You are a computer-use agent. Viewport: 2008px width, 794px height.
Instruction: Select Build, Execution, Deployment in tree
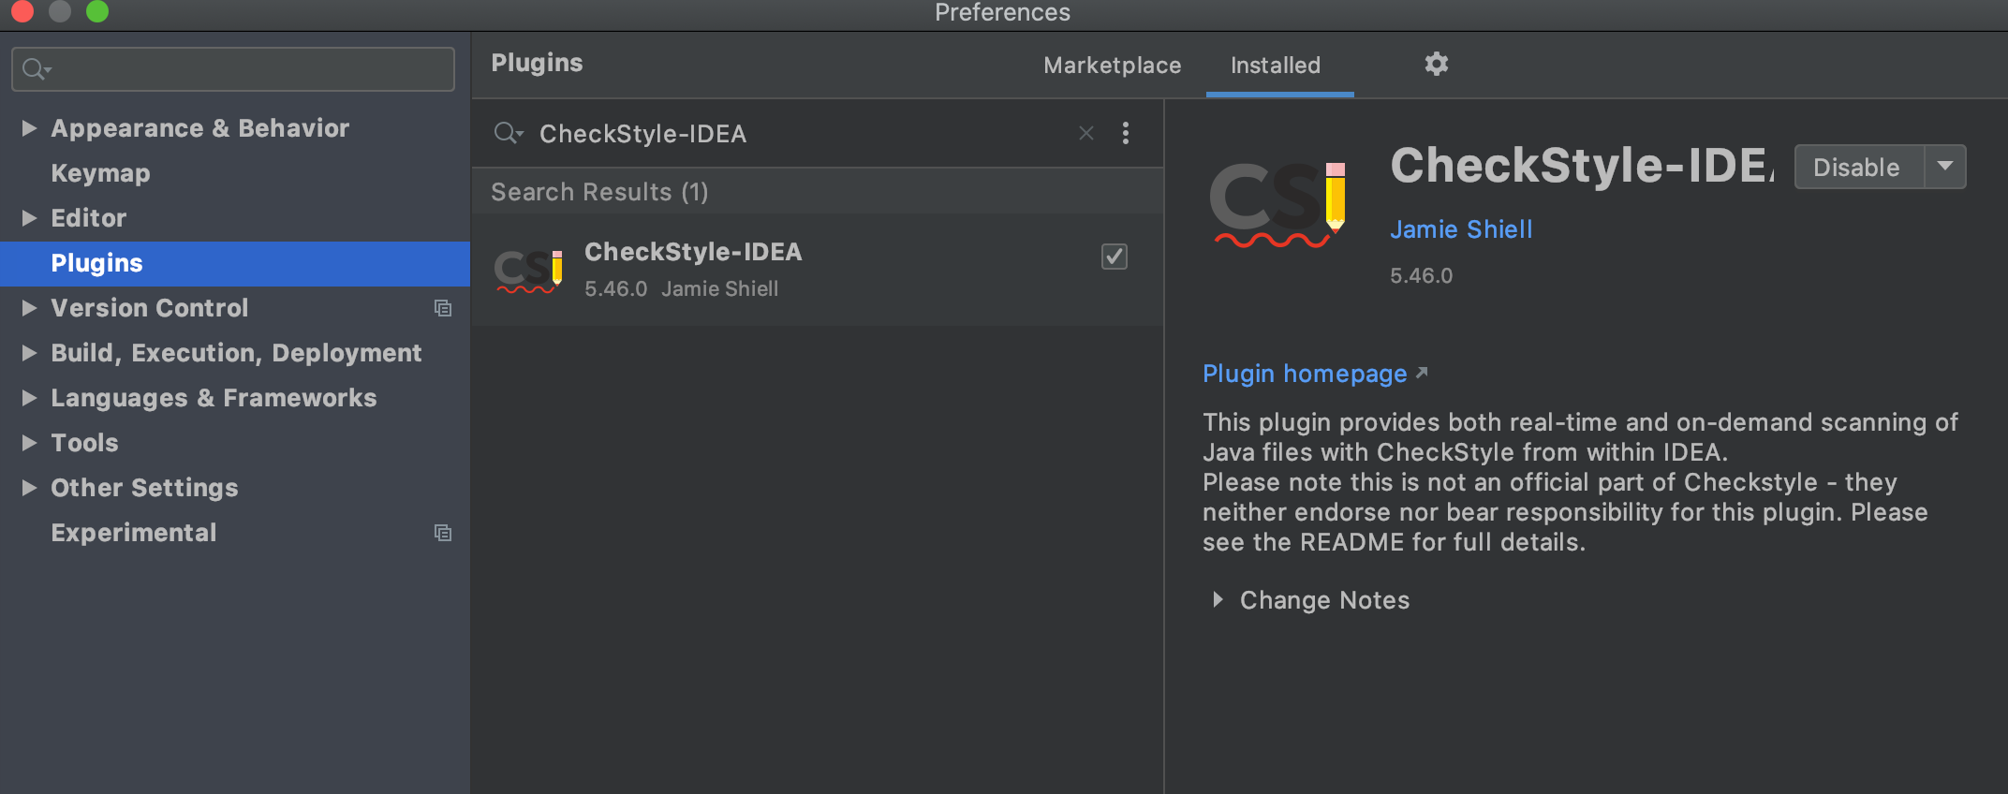236,353
